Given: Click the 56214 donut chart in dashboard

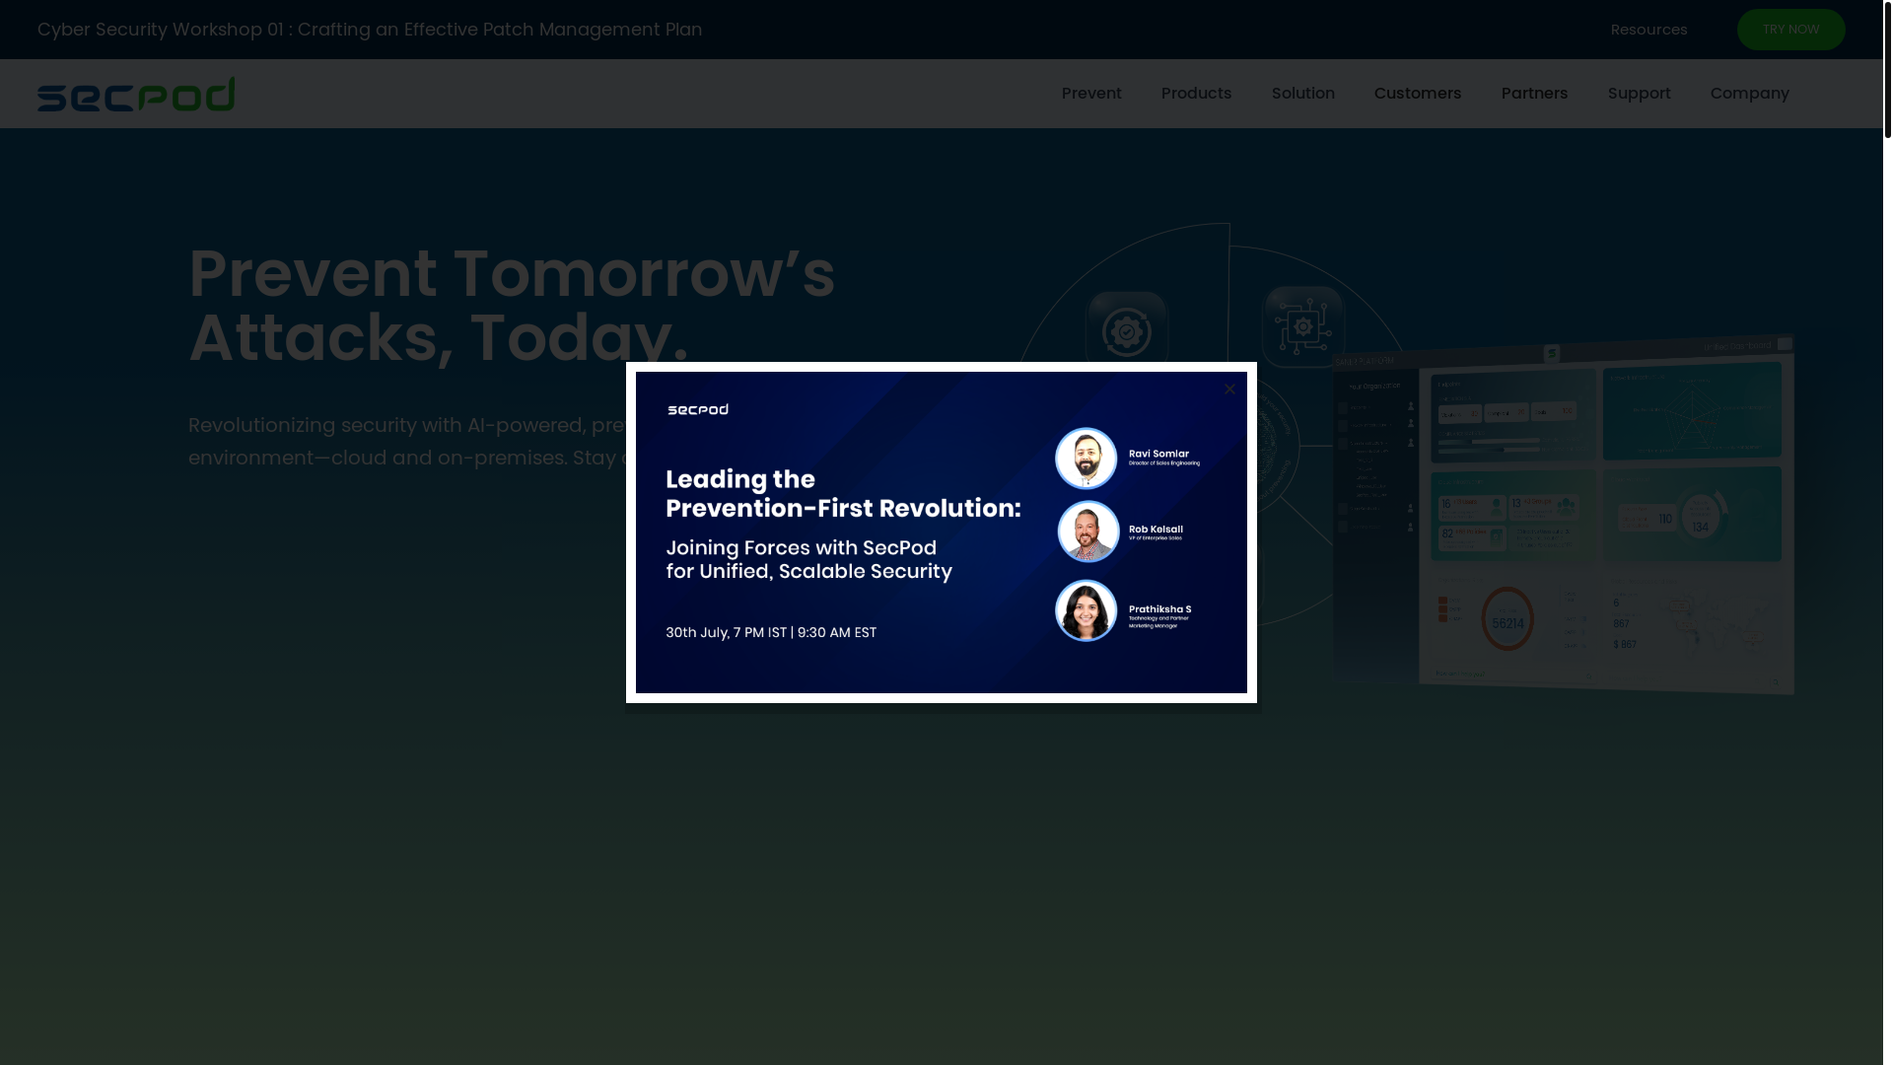Looking at the screenshot, I should pos(1507,619).
